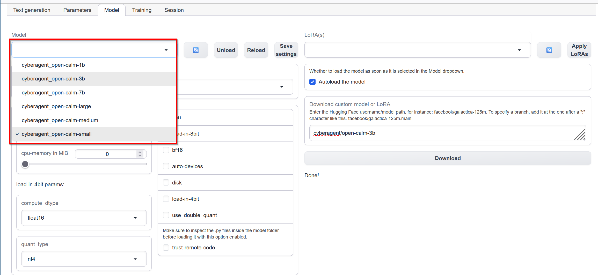Toggle Autoload the model checkbox
598x275 pixels.
click(x=313, y=82)
